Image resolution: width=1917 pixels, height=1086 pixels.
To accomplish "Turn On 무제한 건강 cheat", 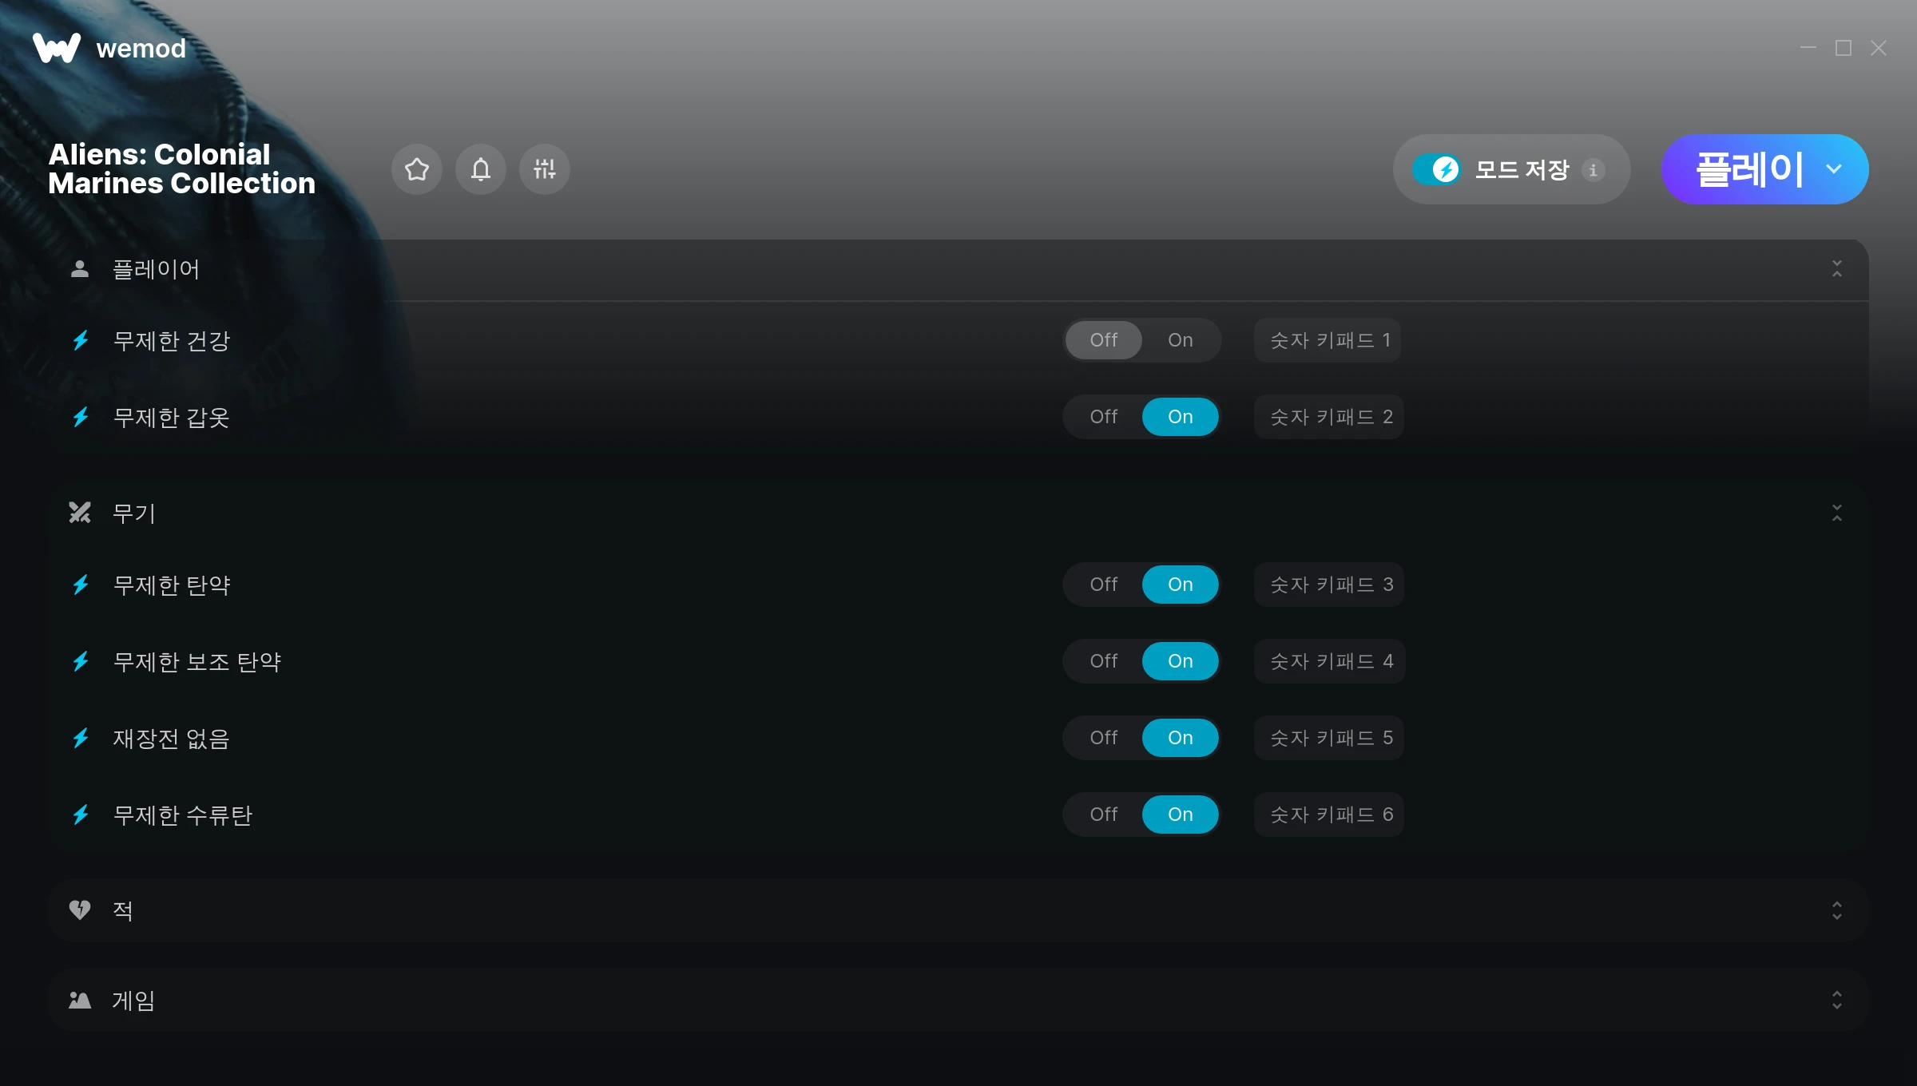I will pyautogui.click(x=1181, y=340).
